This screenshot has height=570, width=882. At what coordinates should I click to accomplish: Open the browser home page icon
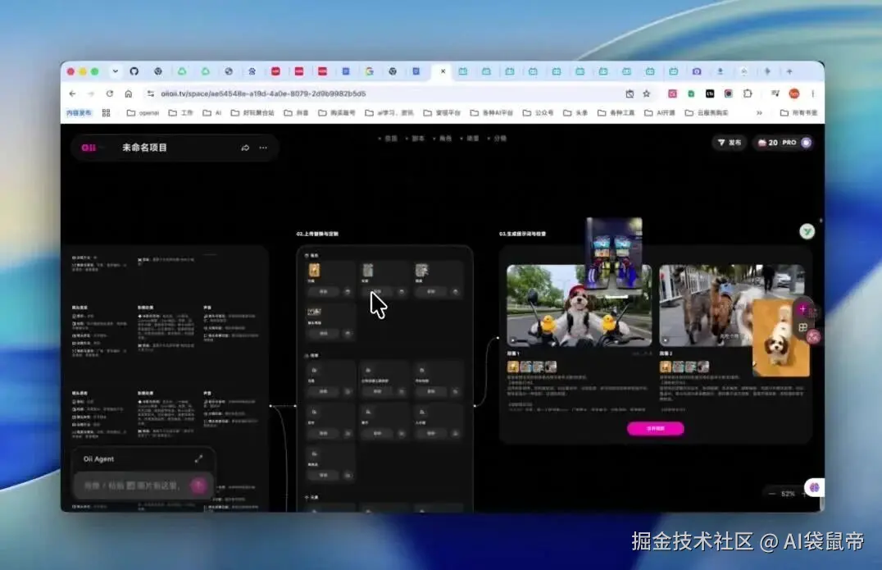click(128, 93)
